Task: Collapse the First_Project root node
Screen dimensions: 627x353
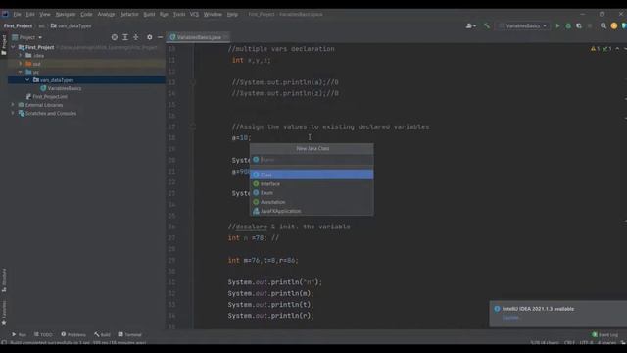Action: click(x=13, y=47)
